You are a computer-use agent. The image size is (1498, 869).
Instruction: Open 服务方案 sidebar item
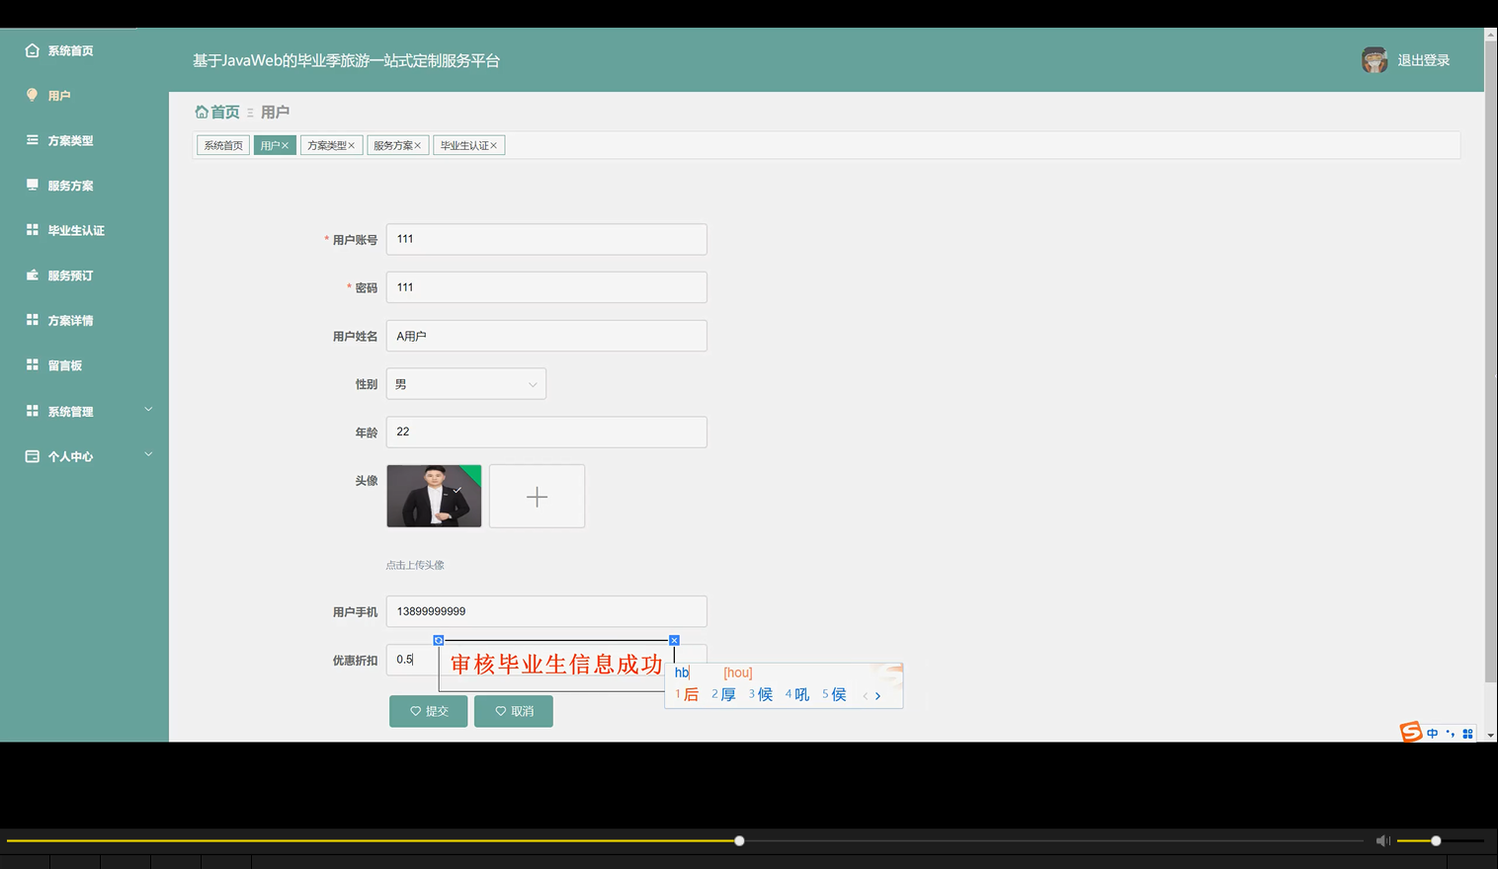coord(70,186)
